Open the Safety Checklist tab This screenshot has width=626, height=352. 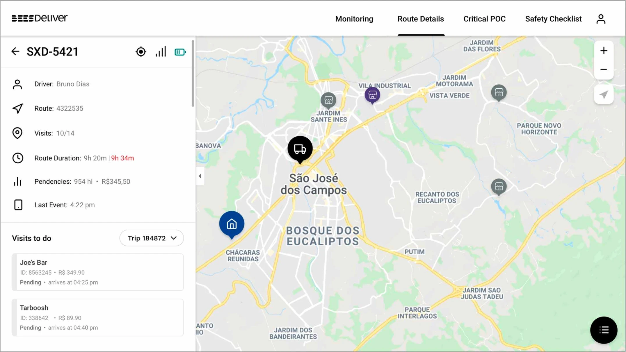pos(553,19)
